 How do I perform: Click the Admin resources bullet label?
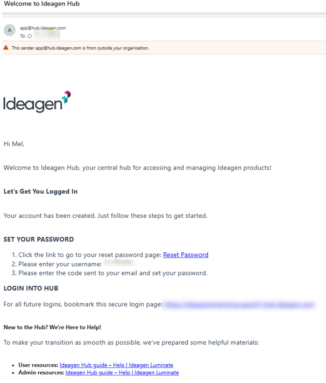pyautogui.click(x=41, y=372)
